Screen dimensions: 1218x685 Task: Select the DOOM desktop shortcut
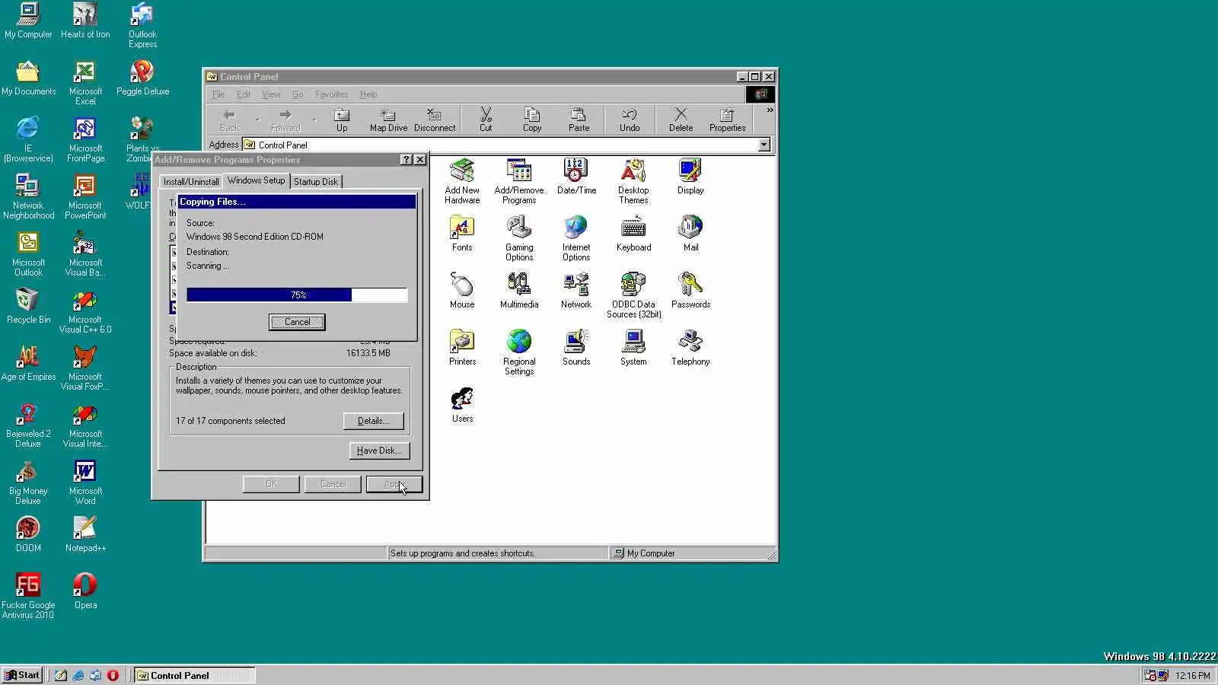point(28,534)
